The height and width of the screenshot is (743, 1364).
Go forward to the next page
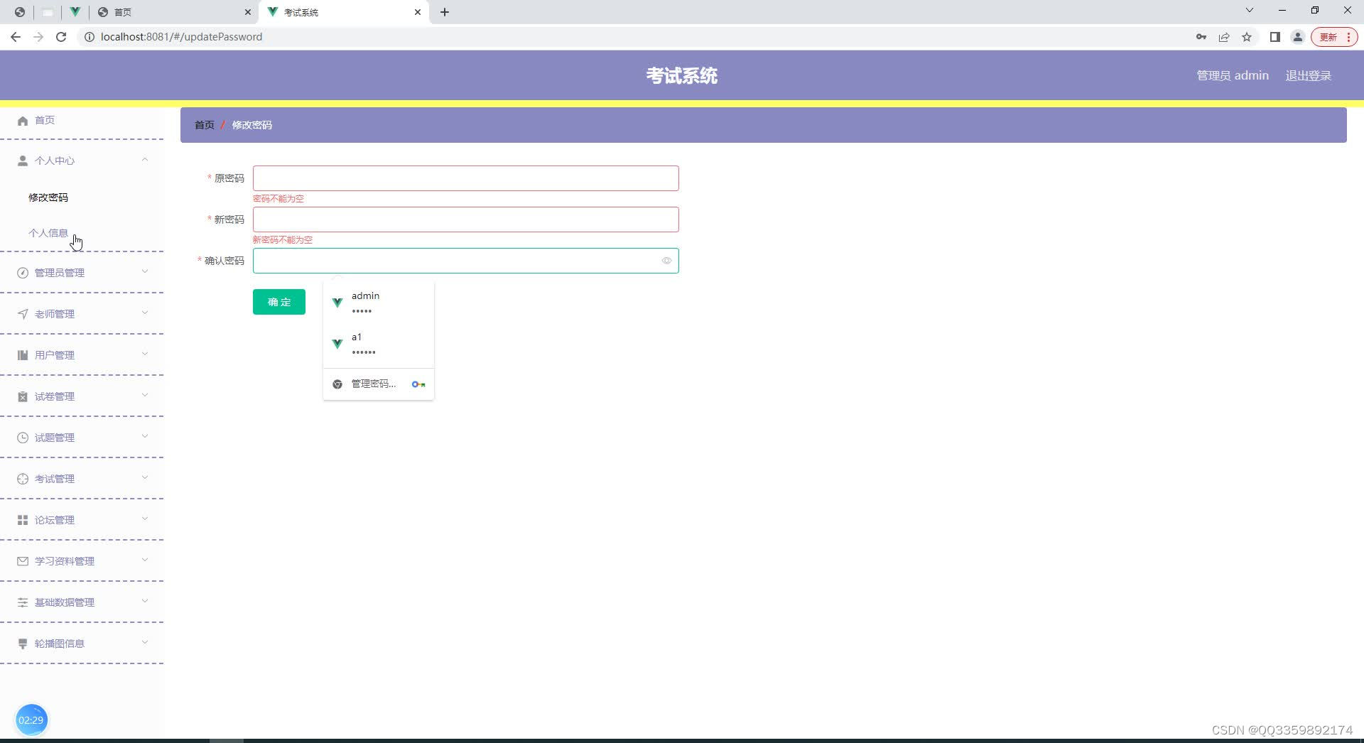coord(38,37)
